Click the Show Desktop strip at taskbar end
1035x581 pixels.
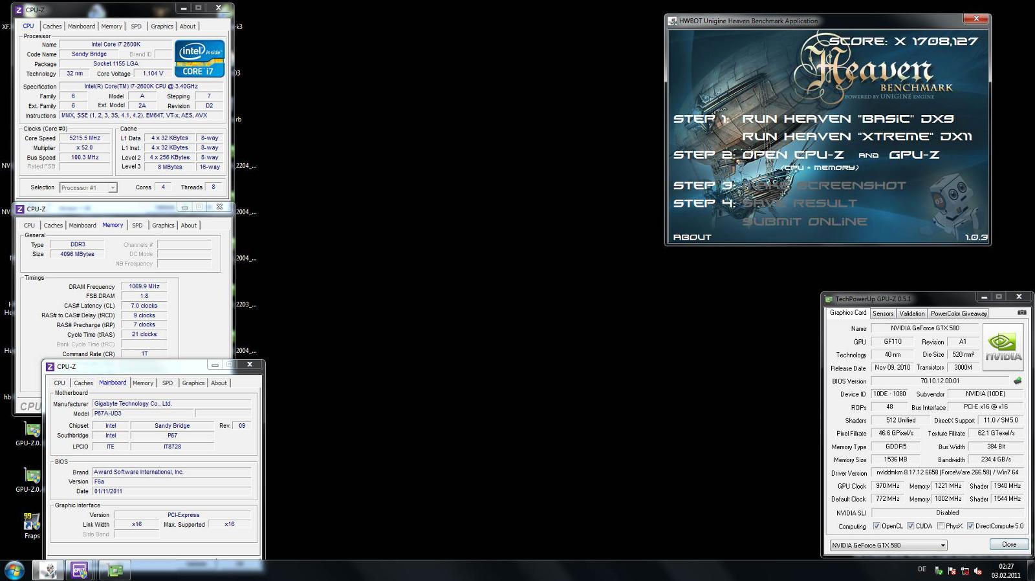(x=1030, y=571)
